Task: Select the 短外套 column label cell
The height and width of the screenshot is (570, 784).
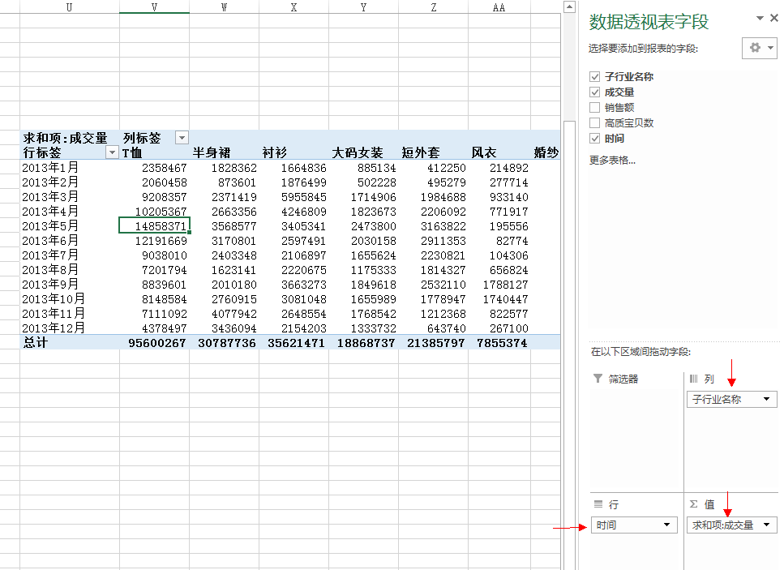Action: 434,152
